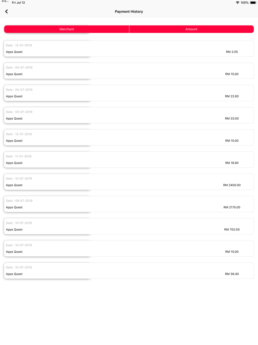Open the RM 36.40 payment entry
The image size is (258, 345).
click(129, 270)
